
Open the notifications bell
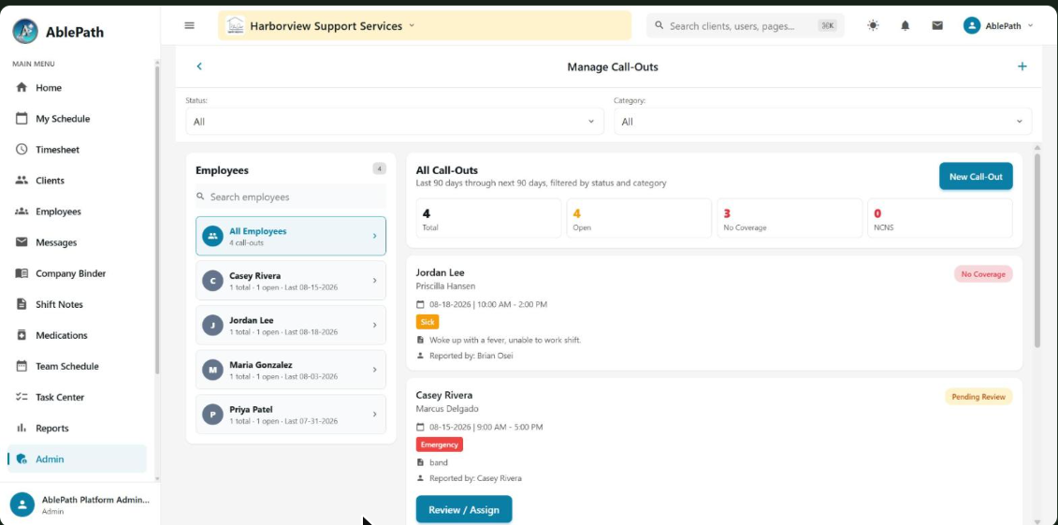[906, 25]
